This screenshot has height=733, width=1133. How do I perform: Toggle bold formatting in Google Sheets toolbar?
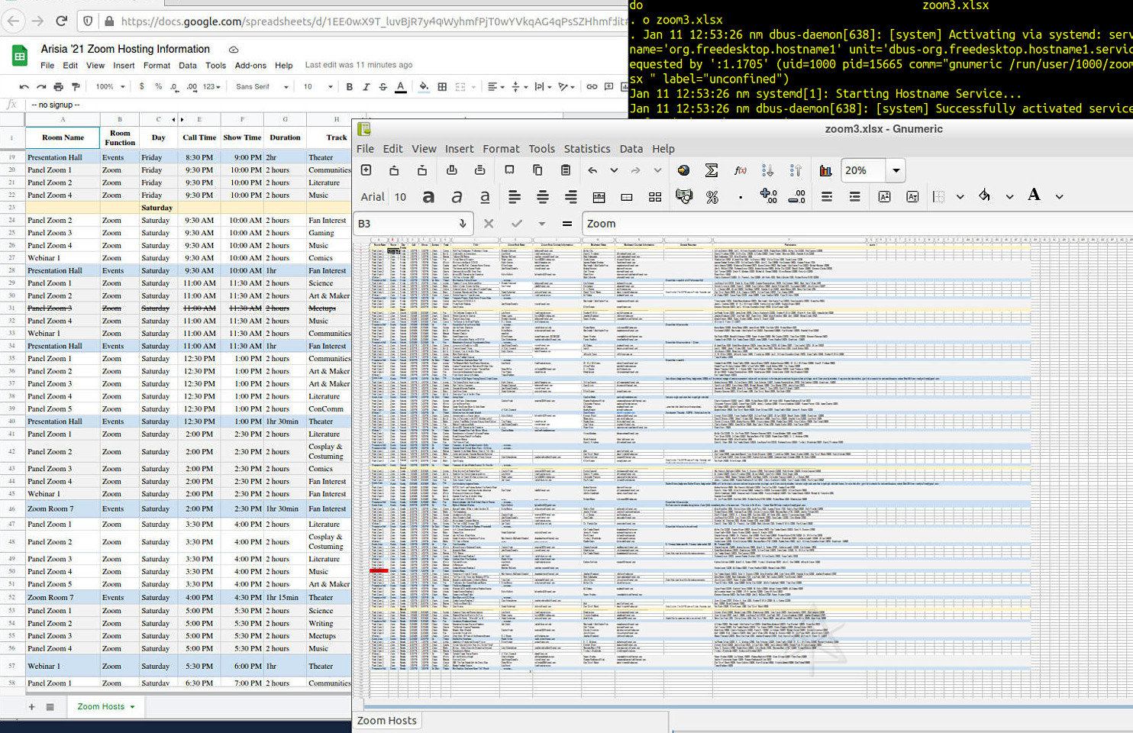pyautogui.click(x=350, y=87)
